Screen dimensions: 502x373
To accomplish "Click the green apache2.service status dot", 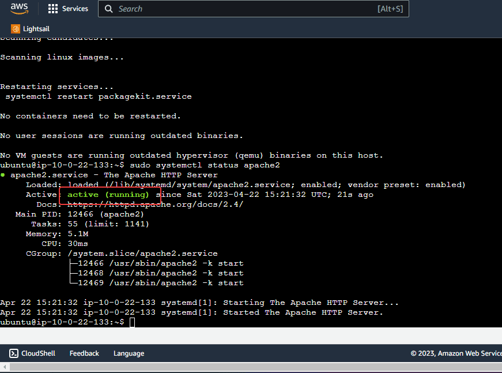I will point(3,175).
